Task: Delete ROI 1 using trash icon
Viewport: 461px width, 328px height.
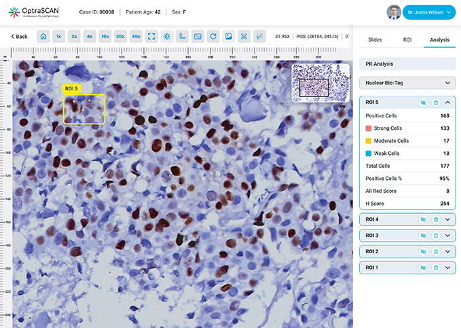Action: tap(436, 268)
